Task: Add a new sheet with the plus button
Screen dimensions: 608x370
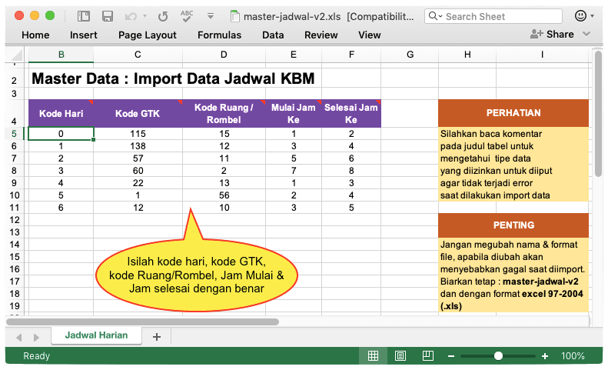Action: 157,337
